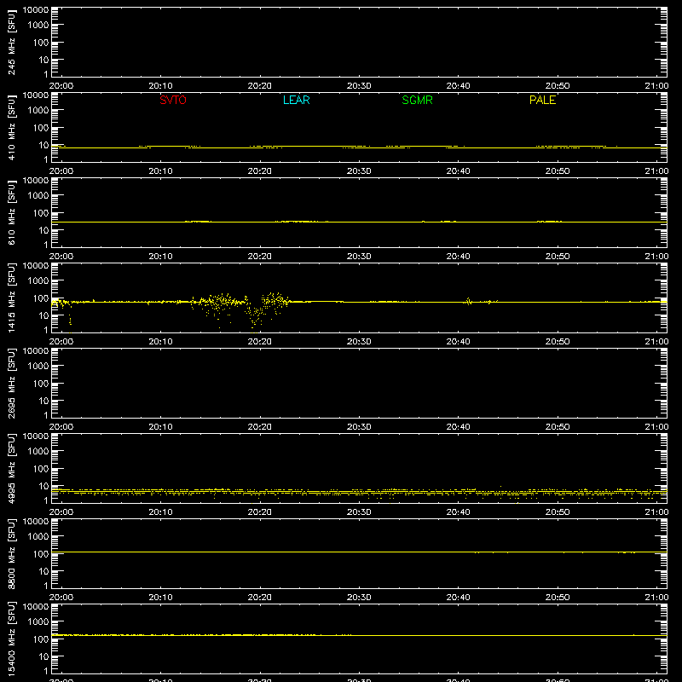Click 20:40 time label under 1415 MHz plot
682x682 pixels.
[458, 342]
